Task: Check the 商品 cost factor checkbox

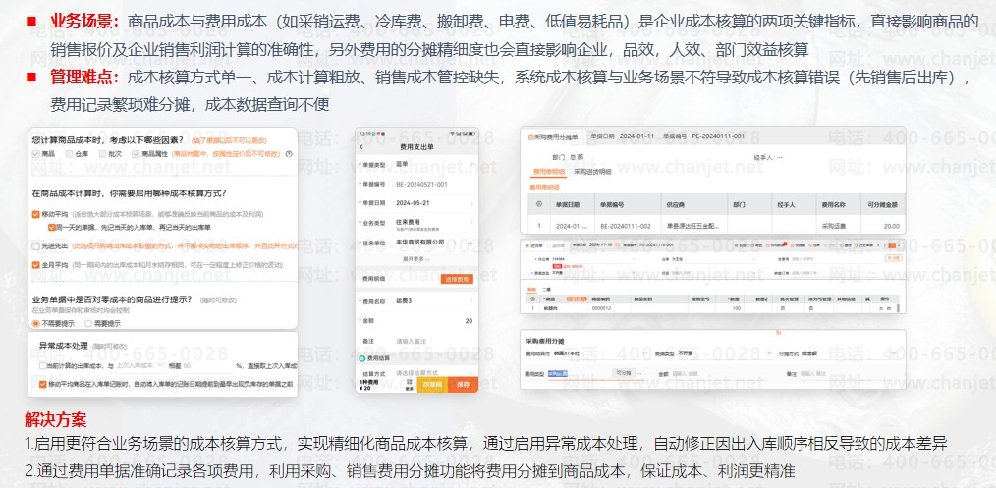Action: (x=35, y=153)
